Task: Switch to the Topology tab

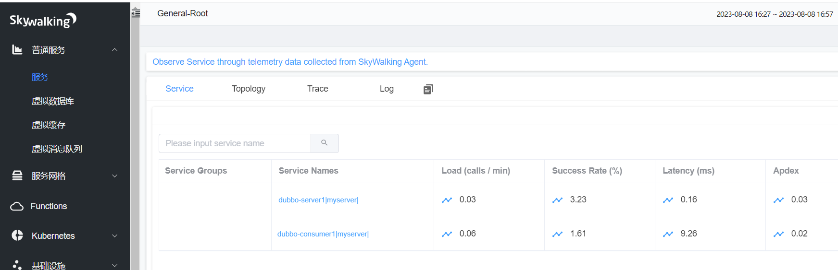Action: point(248,89)
